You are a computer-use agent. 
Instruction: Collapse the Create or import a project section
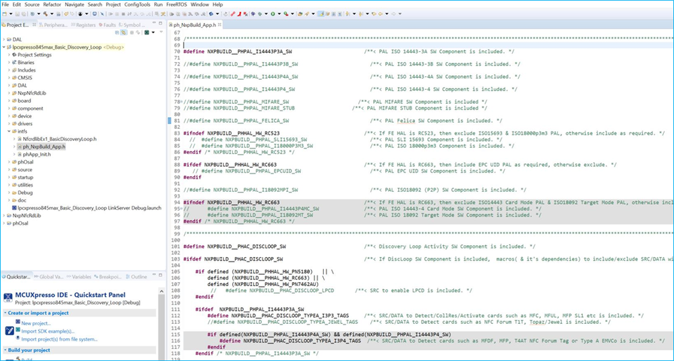tap(5, 313)
